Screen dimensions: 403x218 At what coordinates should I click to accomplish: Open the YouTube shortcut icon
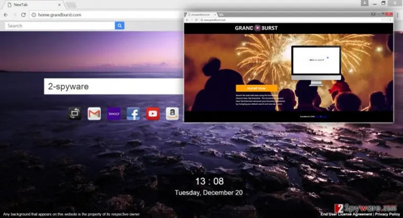click(153, 114)
